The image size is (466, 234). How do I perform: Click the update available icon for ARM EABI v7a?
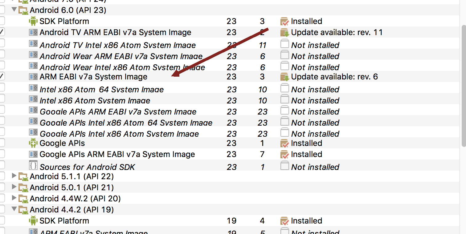284,77
